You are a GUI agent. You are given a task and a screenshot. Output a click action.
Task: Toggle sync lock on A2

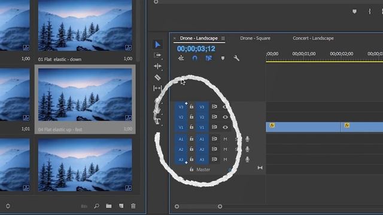pyautogui.click(x=214, y=149)
